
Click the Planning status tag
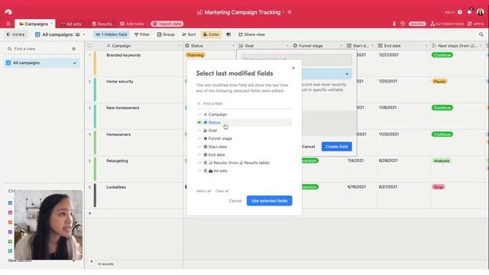coord(196,55)
